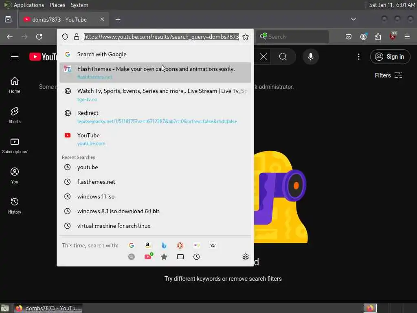The height and width of the screenshot is (313, 417).
Task: Open extension badge showing 39
Action: click(393, 36)
